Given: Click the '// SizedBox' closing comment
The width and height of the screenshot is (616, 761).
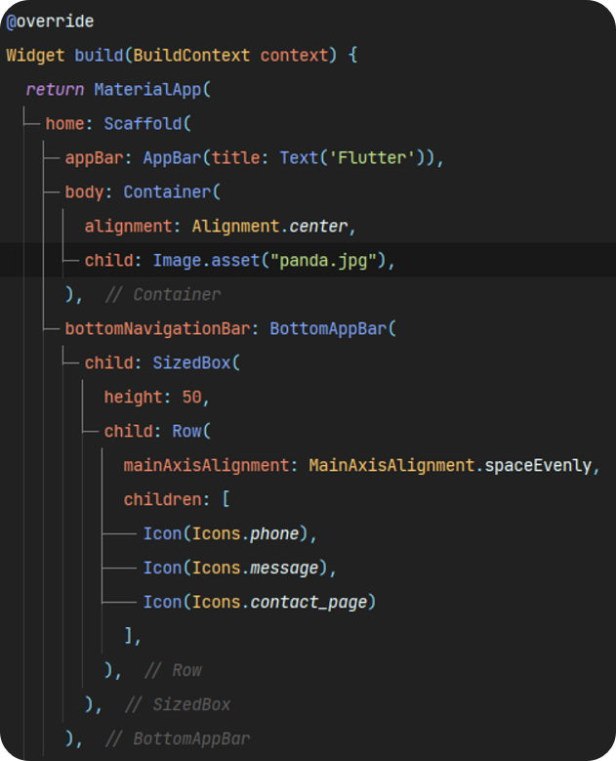Looking at the screenshot, I should point(178,704).
